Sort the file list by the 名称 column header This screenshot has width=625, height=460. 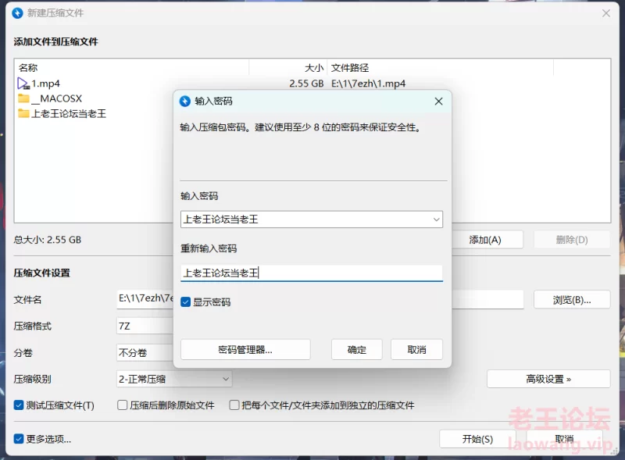(x=28, y=68)
